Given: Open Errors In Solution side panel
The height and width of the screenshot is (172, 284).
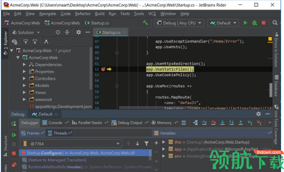Looking at the screenshot, I should pyautogui.click(x=276, y=50).
